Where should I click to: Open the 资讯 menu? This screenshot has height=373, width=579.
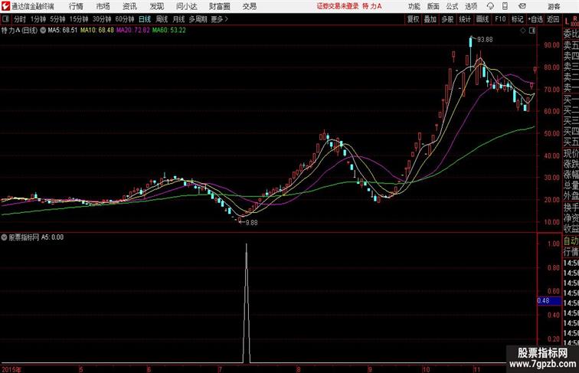[x=129, y=6]
